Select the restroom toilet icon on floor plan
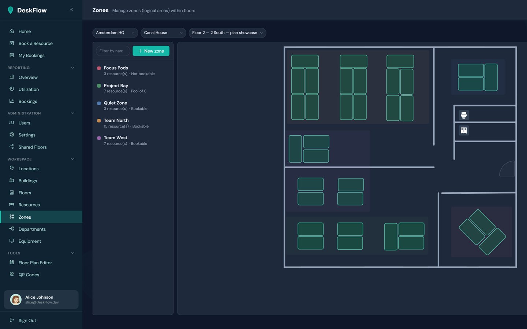 (x=464, y=115)
